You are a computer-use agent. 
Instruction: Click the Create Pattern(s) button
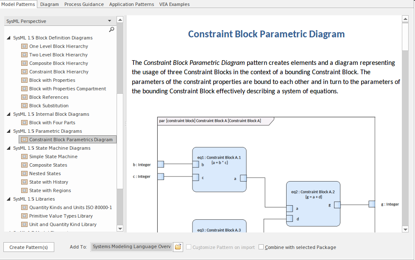pyautogui.click(x=28, y=247)
